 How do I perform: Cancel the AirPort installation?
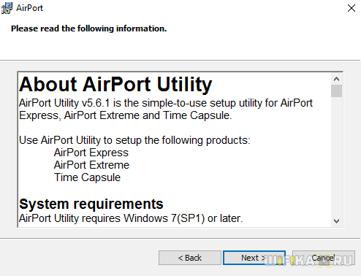[x=323, y=258]
